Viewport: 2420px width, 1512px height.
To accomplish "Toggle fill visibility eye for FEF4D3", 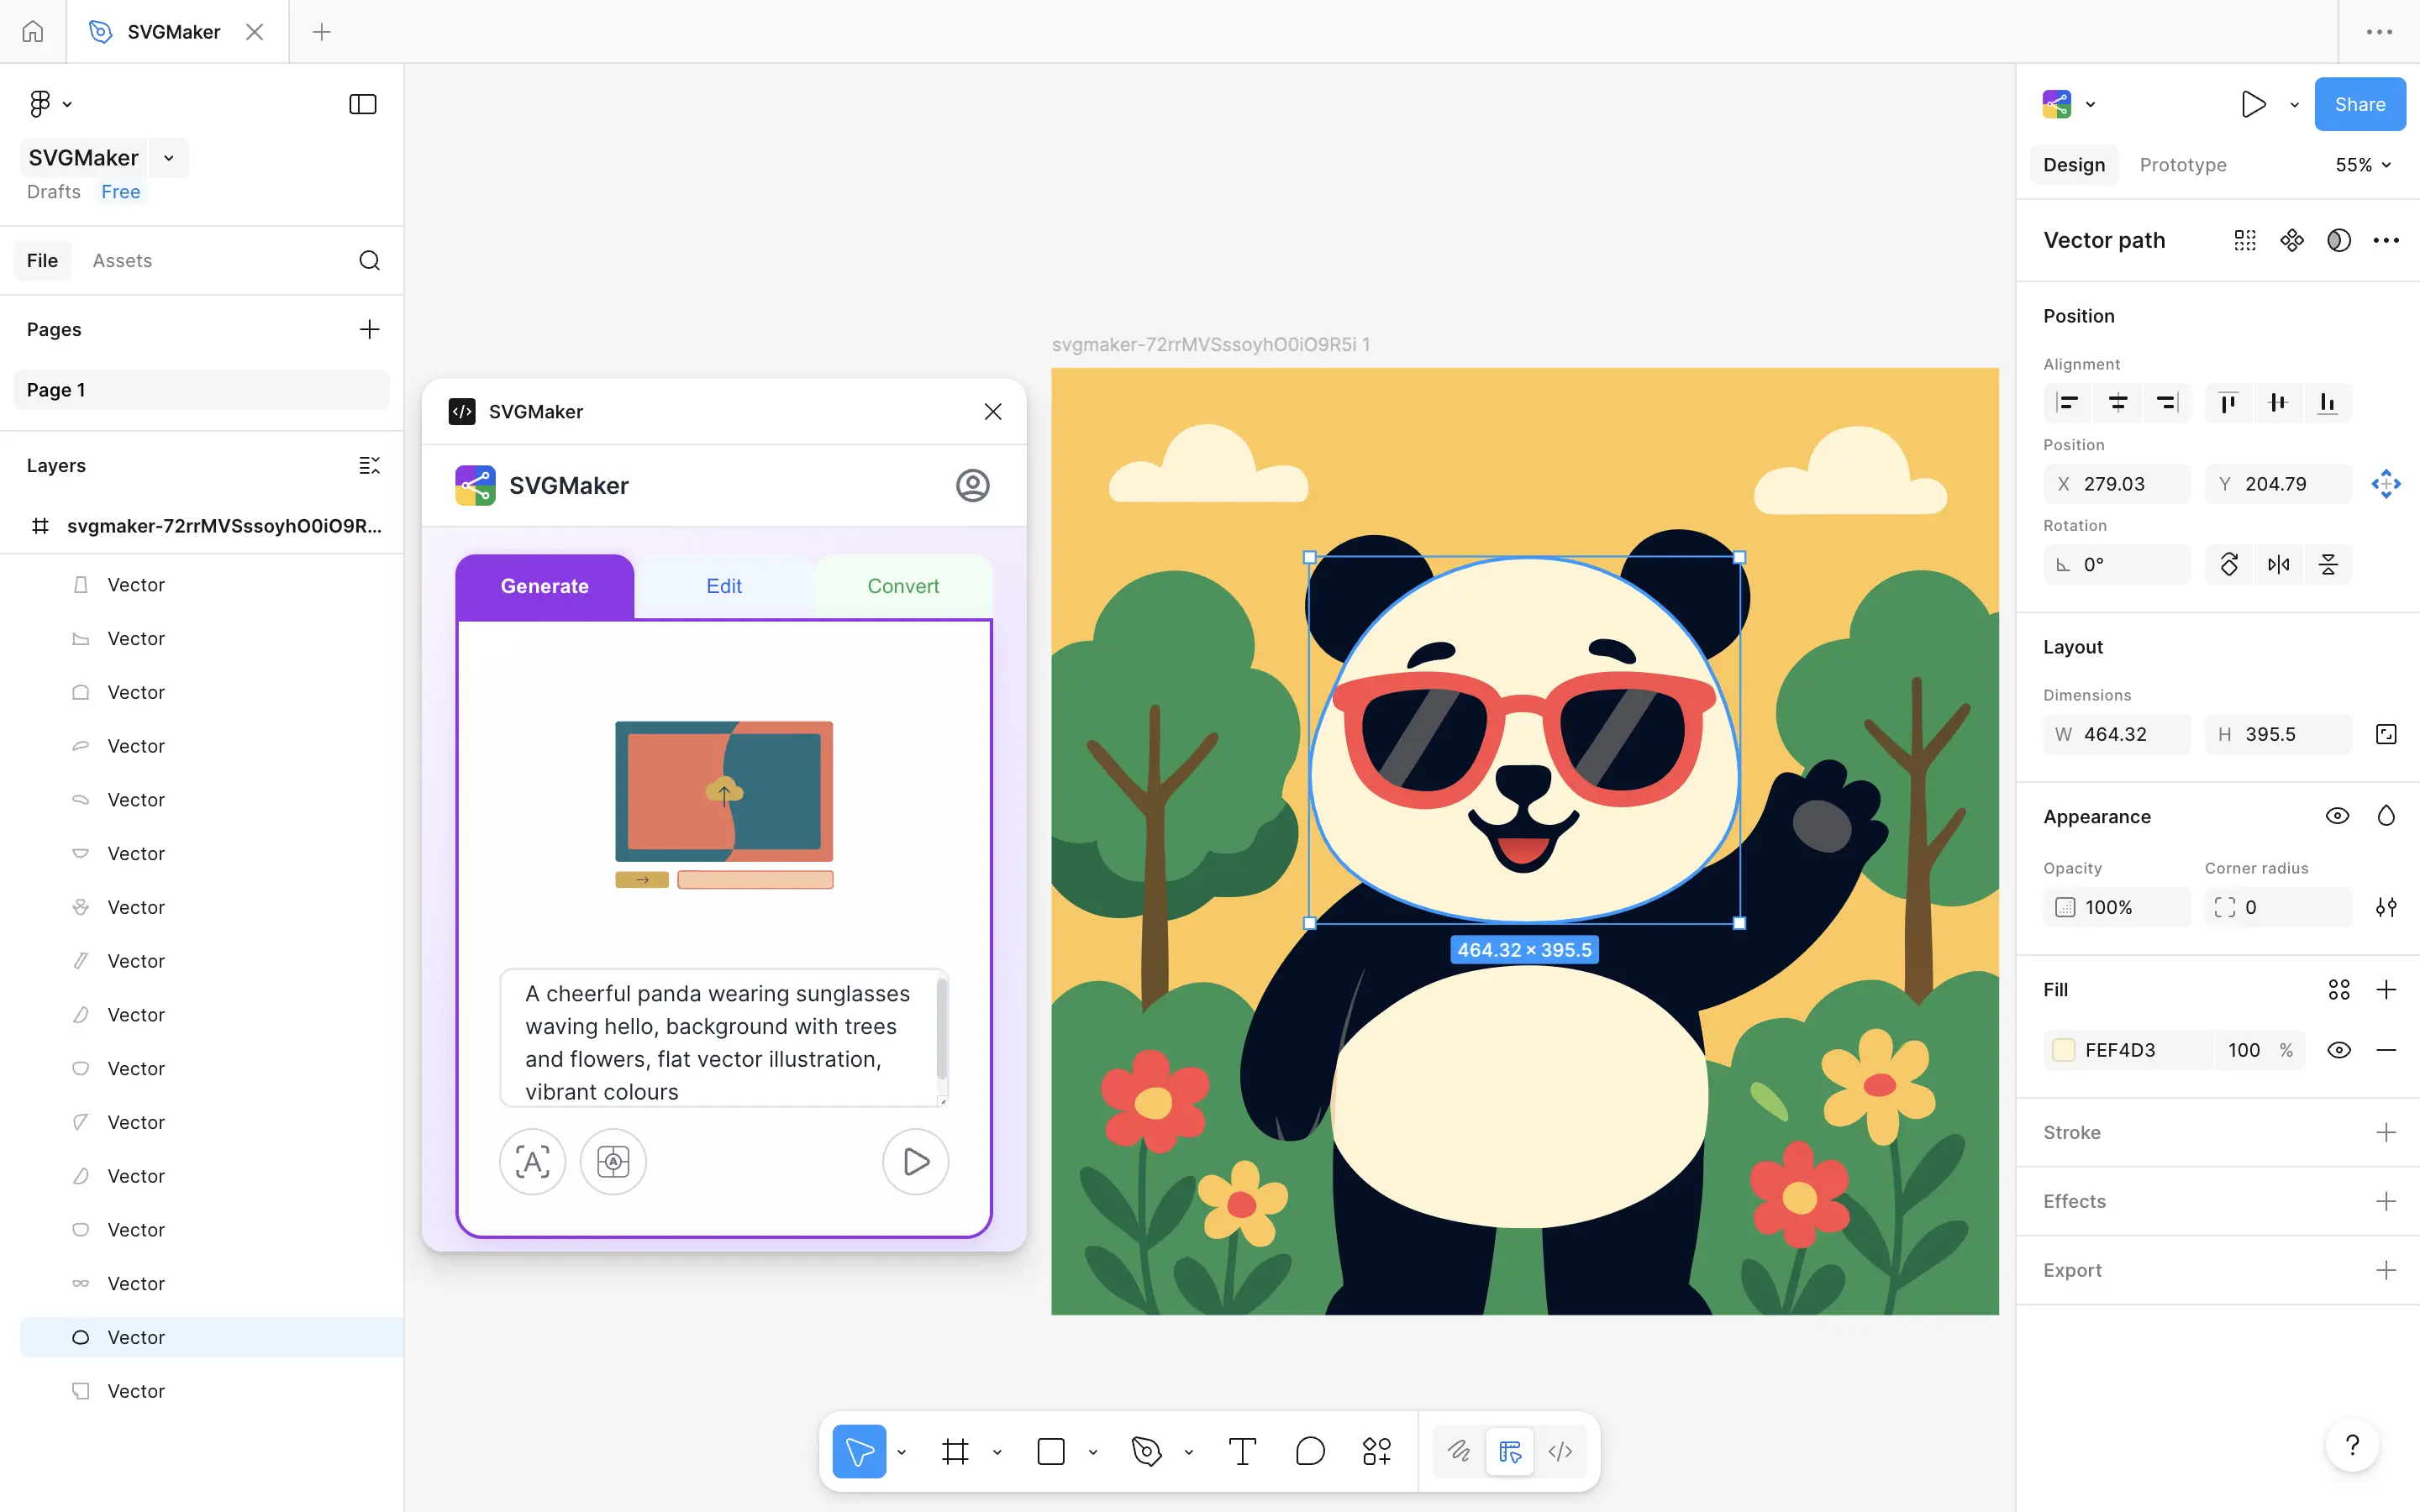I will pyautogui.click(x=2338, y=1050).
